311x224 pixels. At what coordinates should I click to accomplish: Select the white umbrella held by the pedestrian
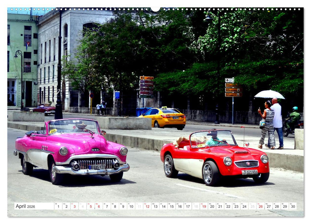tap(270, 95)
